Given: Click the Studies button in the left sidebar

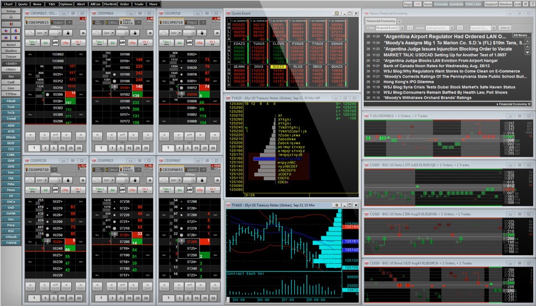Looking at the screenshot, I should (x=11, y=51).
